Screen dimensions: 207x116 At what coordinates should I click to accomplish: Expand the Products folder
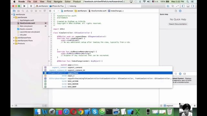[x=14, y=43]
